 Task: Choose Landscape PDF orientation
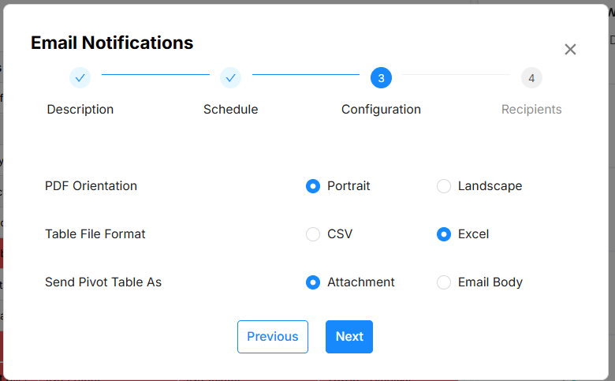click(x=444, y=186)
